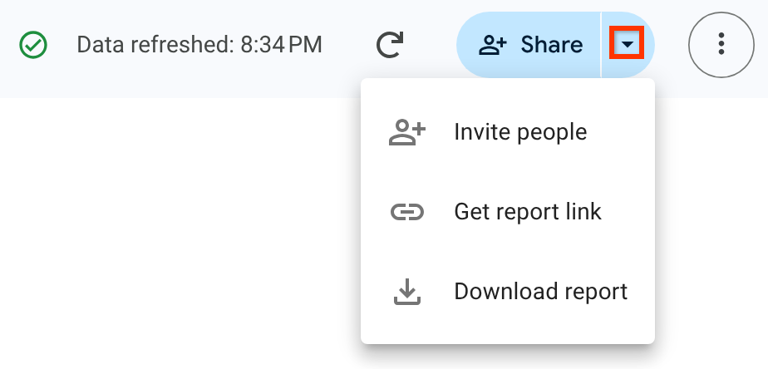
Task: Click the person-plus icon beside Invite people
Action: (x=406, y=132)
